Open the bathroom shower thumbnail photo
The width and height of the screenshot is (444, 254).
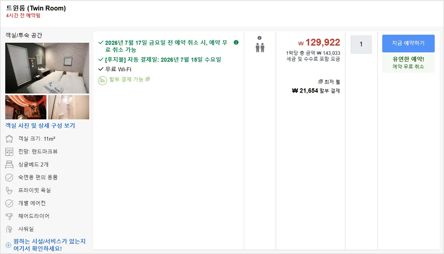coord(69,107)
